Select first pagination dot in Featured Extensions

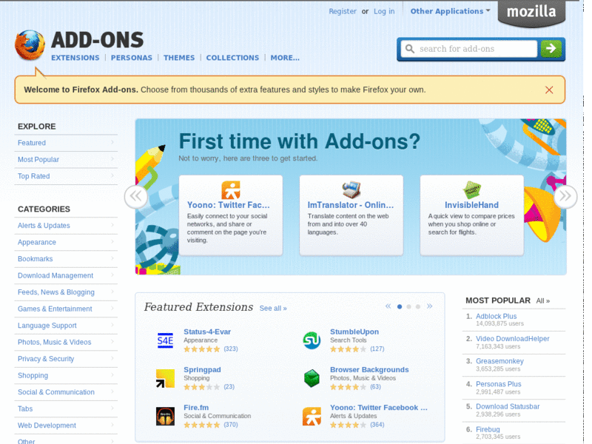pyautogui.click(x=400, y=306)
